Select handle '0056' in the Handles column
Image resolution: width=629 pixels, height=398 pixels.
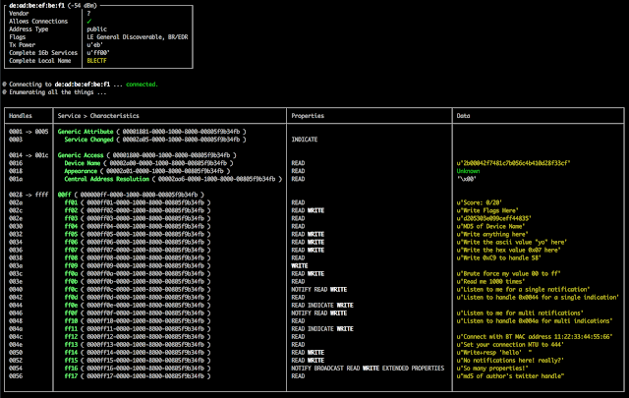(16, 376)
